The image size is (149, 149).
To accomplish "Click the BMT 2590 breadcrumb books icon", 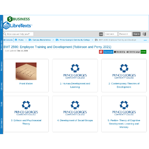I will 96,40.
